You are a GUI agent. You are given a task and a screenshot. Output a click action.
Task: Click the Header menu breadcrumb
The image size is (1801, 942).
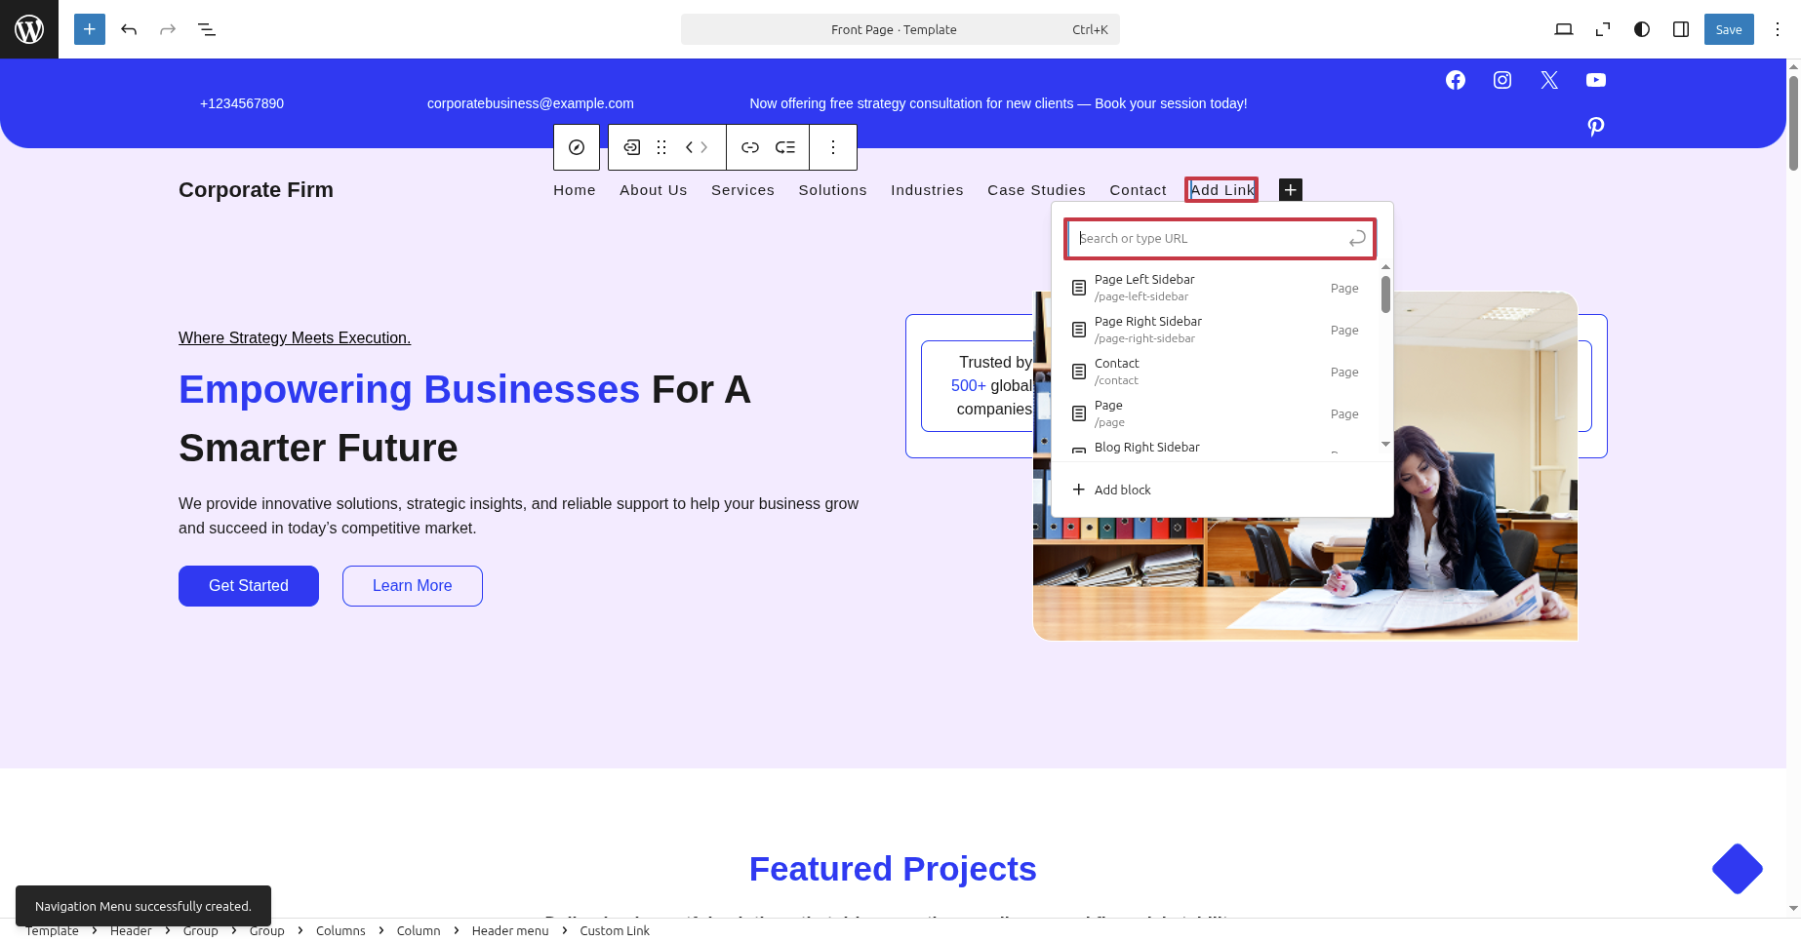(510, 930)
